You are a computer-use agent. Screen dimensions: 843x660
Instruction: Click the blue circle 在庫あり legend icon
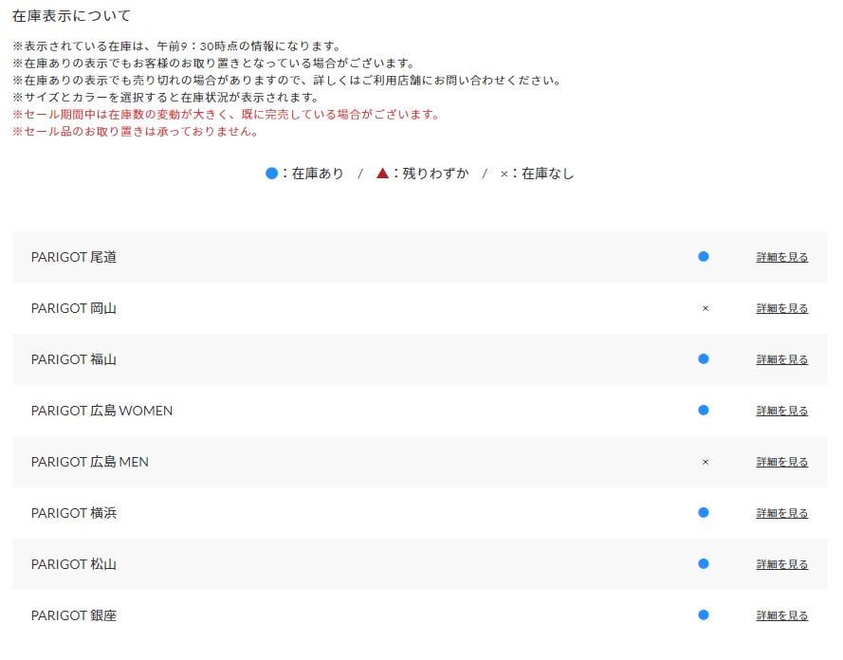coord(272,174)
